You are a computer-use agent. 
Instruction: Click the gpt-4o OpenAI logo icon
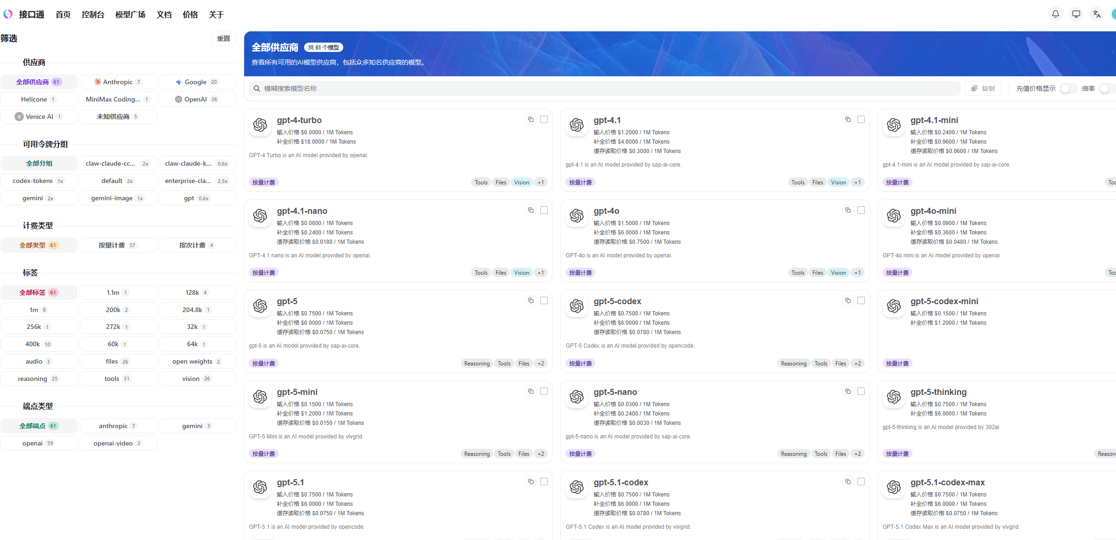pyautogui.click(x=577, y=216)
